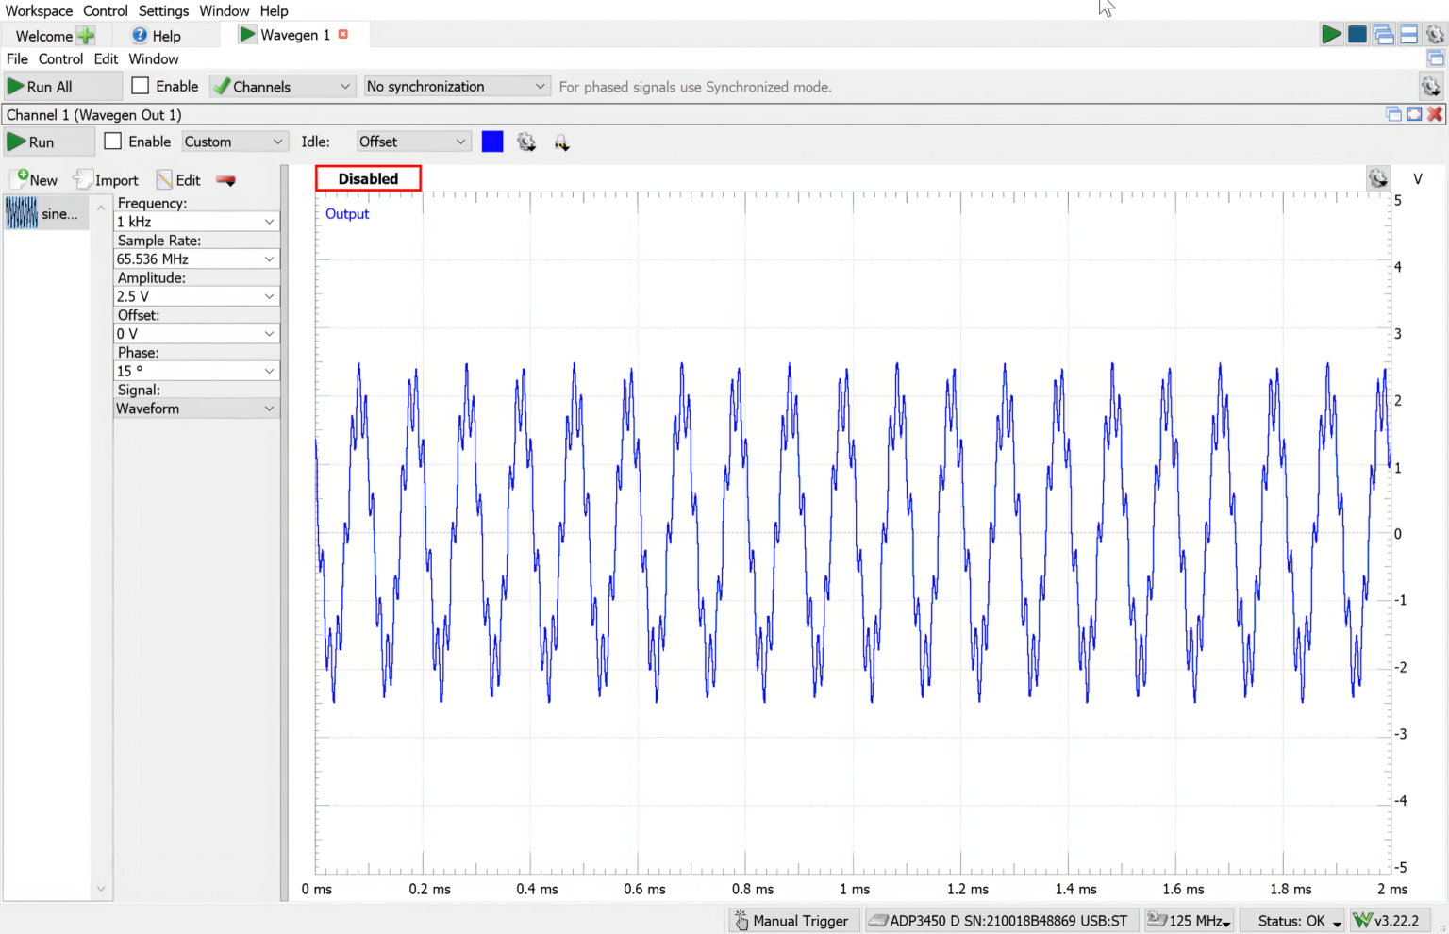Click the channel gear settings icon
The image size is (1449, 934).
(x=526, y=142)
